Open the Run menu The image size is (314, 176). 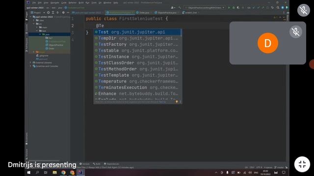coord(87,3)
